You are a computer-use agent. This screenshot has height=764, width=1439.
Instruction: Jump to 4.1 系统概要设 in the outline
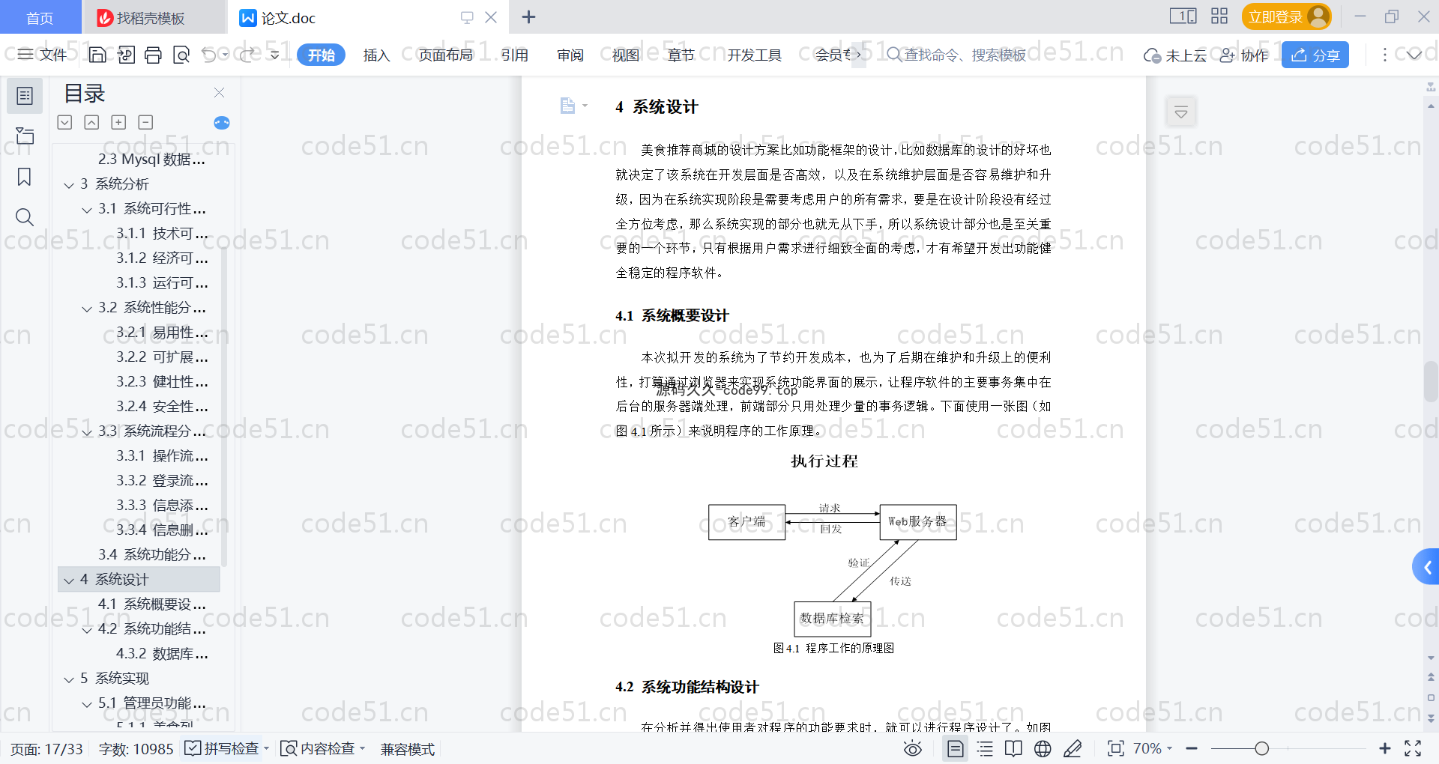pos(152,604)
